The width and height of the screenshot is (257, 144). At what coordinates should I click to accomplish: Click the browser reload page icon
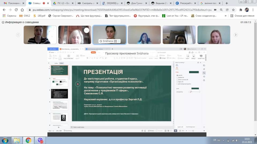tap(16, 10)
